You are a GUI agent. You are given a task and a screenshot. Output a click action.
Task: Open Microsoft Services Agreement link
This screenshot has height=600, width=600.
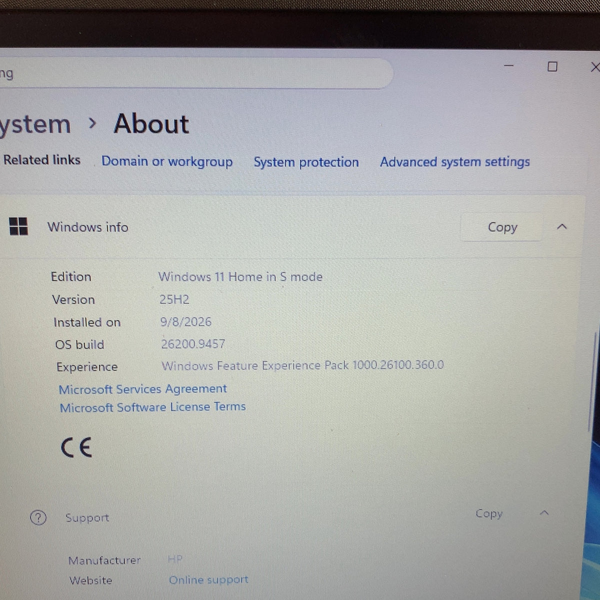142,389
